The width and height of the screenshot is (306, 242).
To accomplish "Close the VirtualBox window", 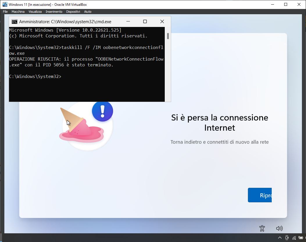I will pyautogui.click(x=299, y=4).
